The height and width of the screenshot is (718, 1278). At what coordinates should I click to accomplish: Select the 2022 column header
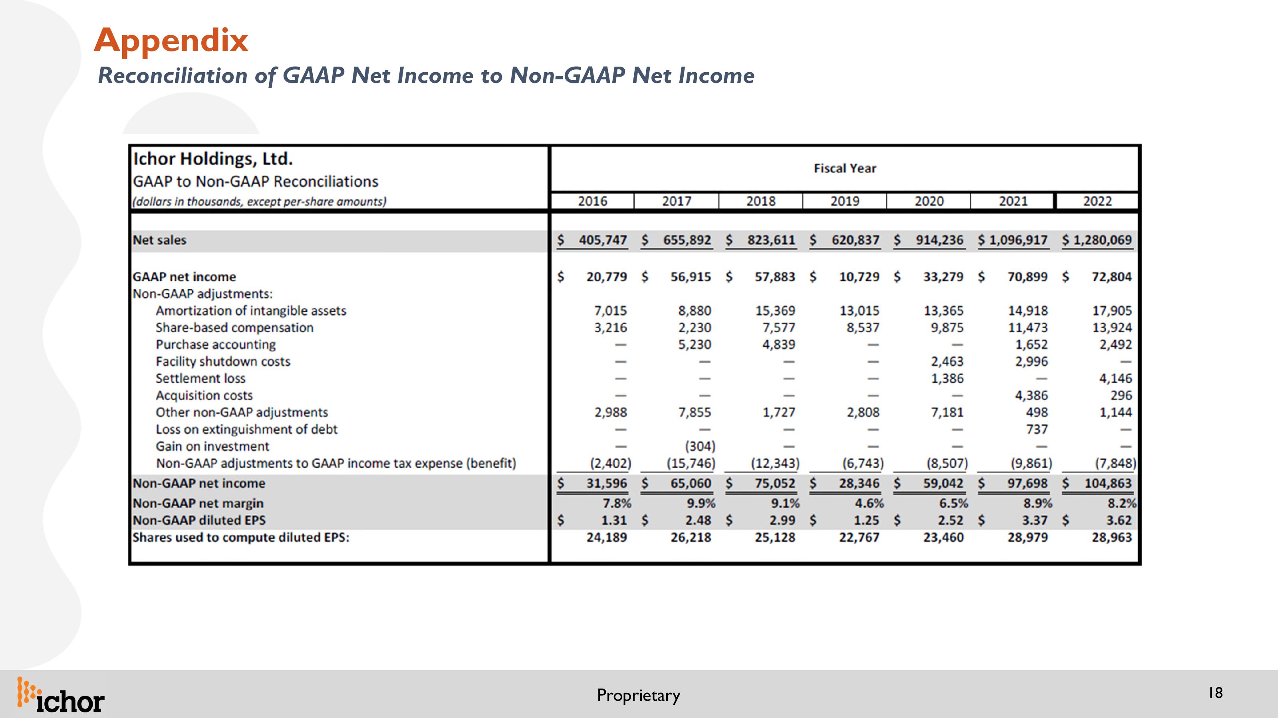1097,201
